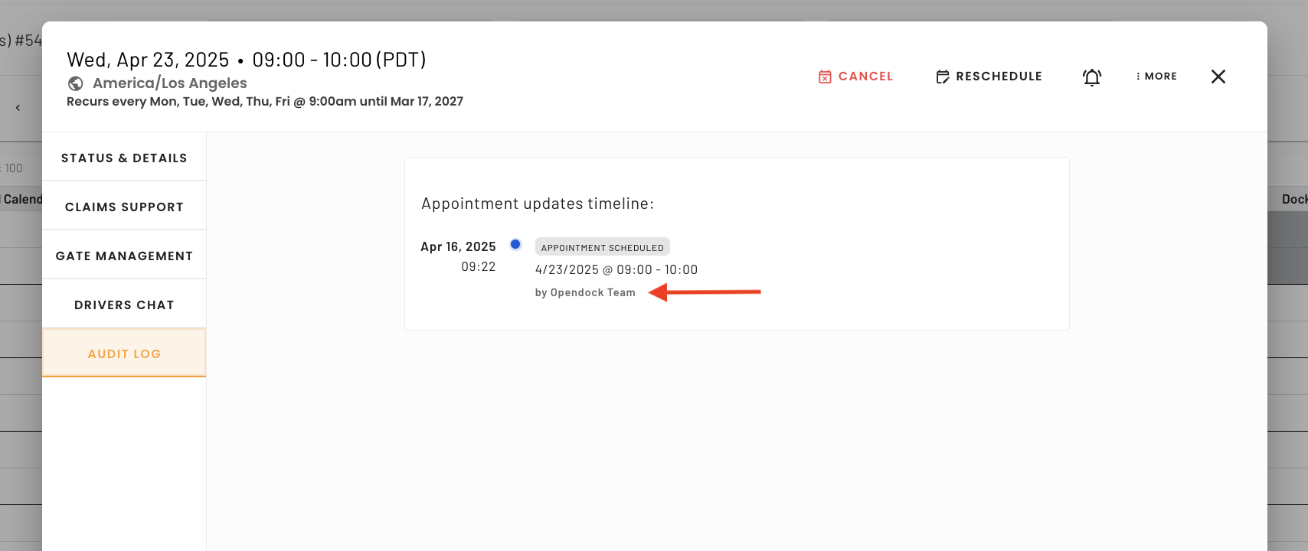The image size is (1308, 551).
Task: Click the Appointment Scheduled status badge
Action: click(x=603, y=247)
